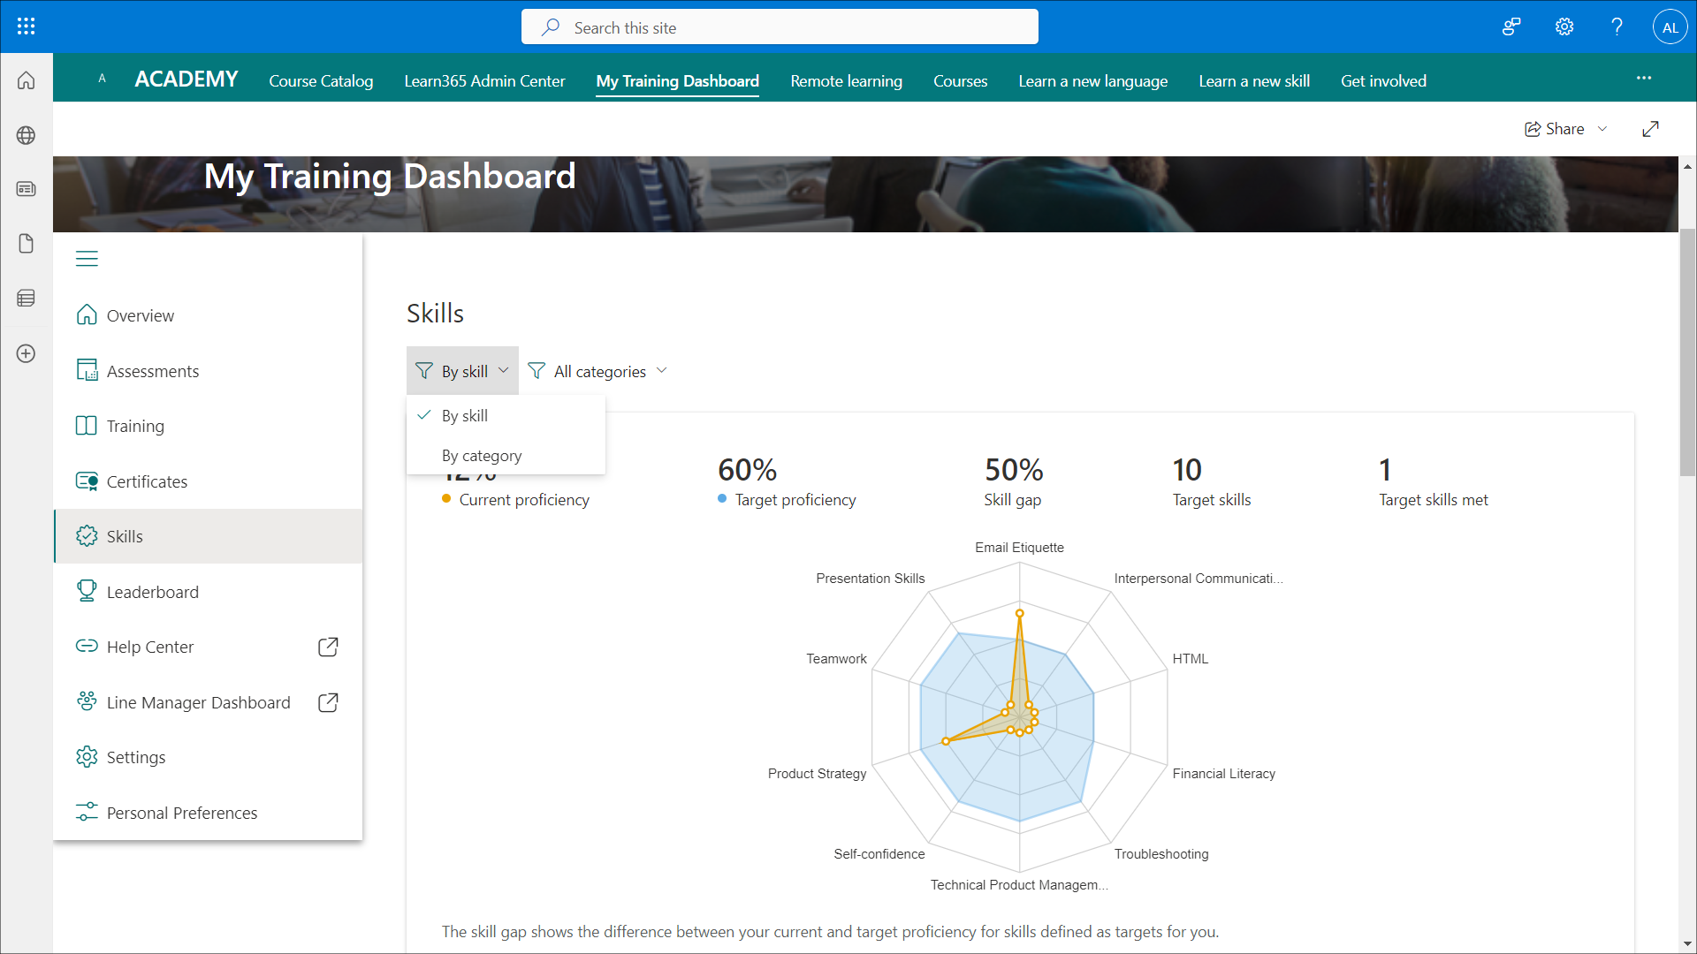Image resolution: width=1697 pixels, height=954 pixels.
Task: Open the Course Catalog navigation tab
Action: [x=321, y=80]
